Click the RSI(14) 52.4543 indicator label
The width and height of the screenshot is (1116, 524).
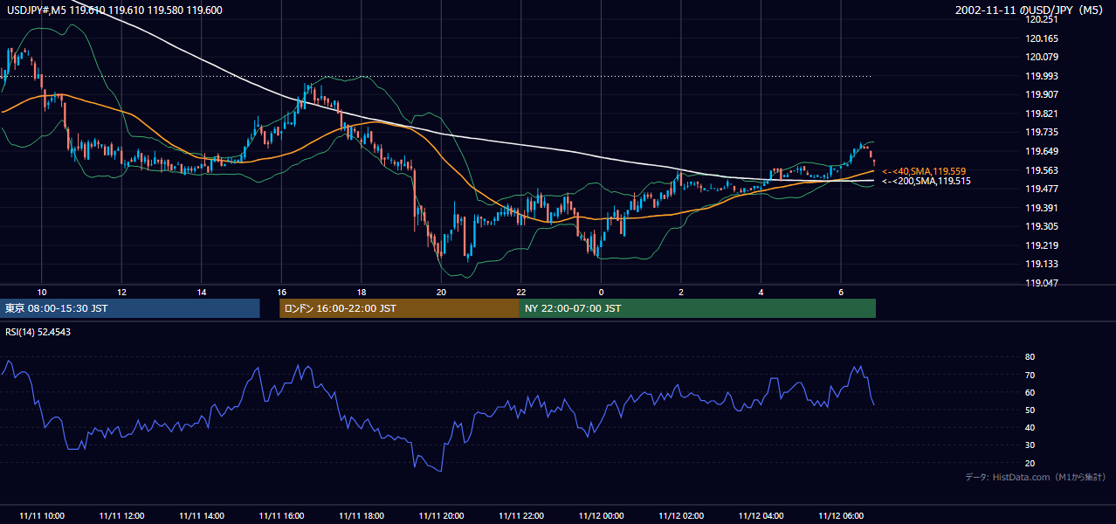click(x=38, y=332)
